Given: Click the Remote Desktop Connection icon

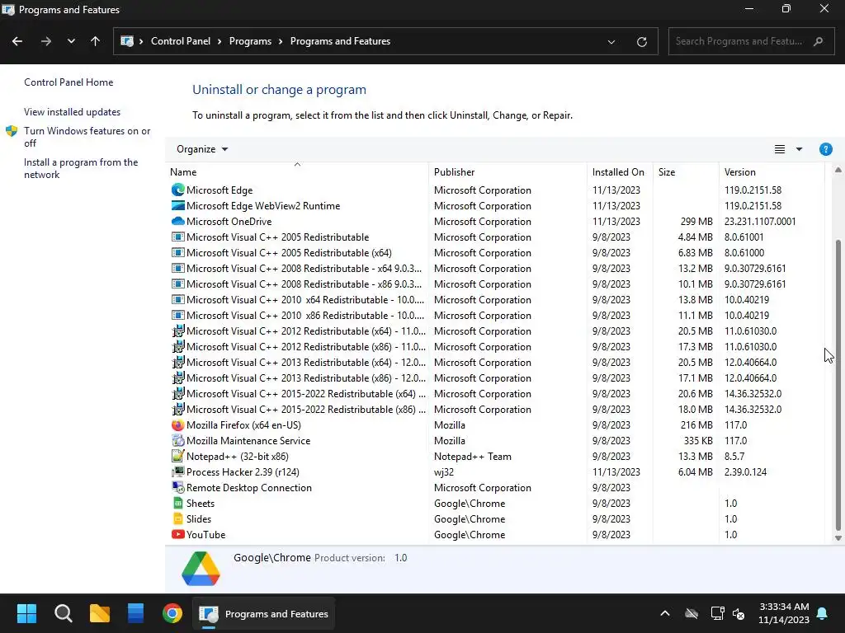Looking at the screenshot, I should tap(178, 487).
